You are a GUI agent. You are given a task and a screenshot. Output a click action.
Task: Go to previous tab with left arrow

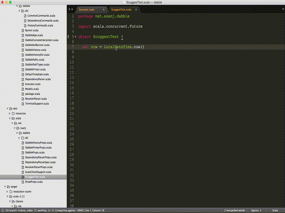(69, 9)
